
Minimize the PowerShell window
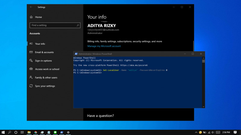click(x=185, y=54)
